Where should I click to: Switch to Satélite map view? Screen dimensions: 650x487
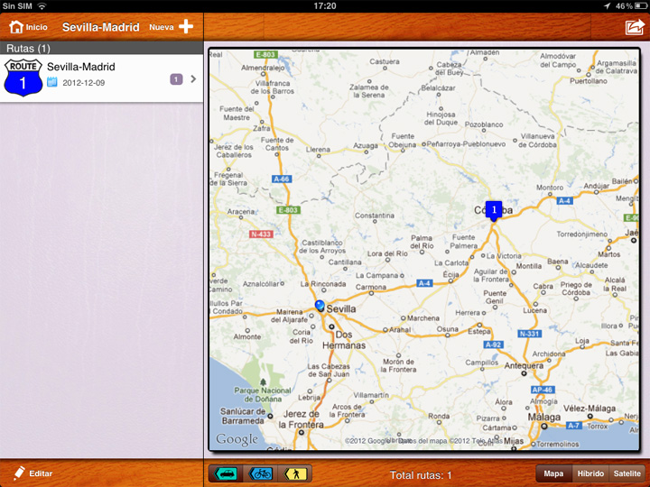tap(627, 473)
